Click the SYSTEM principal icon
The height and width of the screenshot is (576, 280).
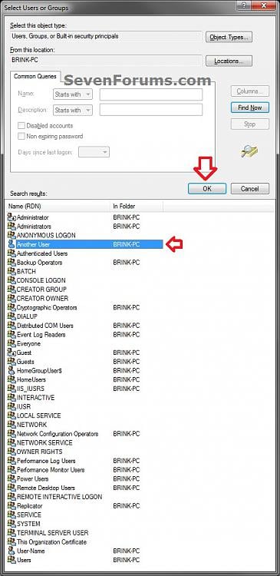point(12,524)
